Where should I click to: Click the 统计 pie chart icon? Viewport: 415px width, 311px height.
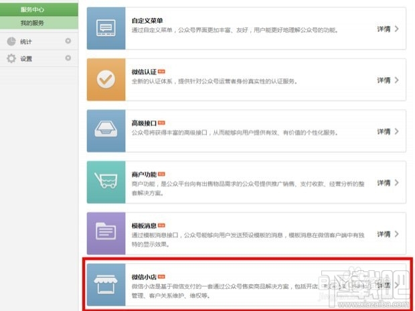[11, 42]
